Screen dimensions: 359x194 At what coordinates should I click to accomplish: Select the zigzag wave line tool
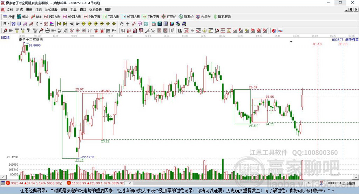click(153, 31)
